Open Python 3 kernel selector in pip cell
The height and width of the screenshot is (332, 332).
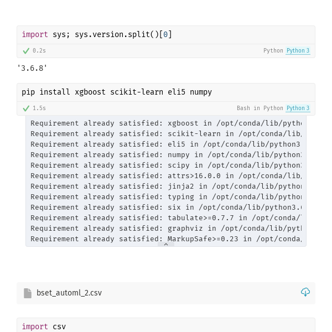pos(298,108)
